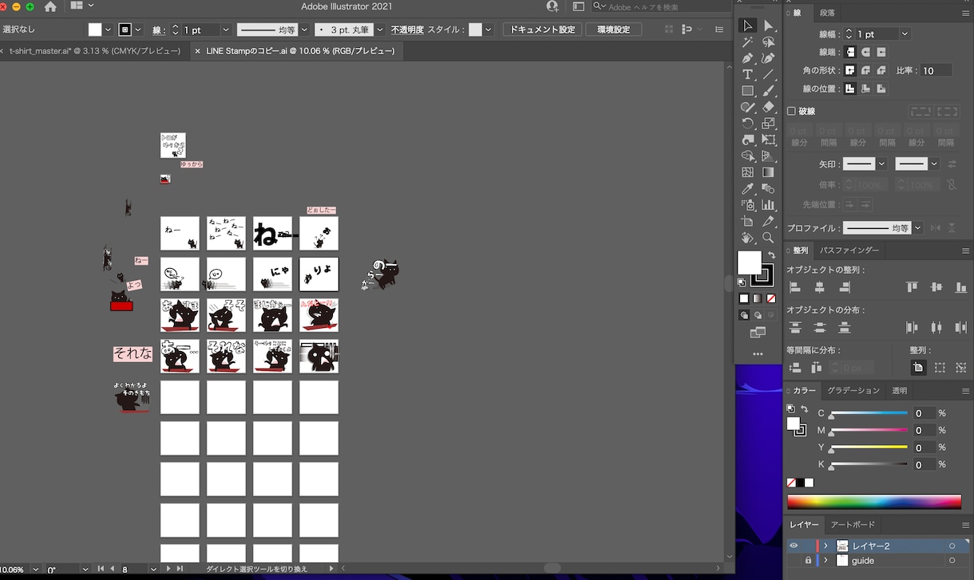Go to the next artboard
Viewport: 974px width, 580px height.
(168, 570)
